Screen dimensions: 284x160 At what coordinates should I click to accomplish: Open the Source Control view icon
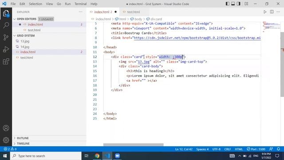click(6, 37)
